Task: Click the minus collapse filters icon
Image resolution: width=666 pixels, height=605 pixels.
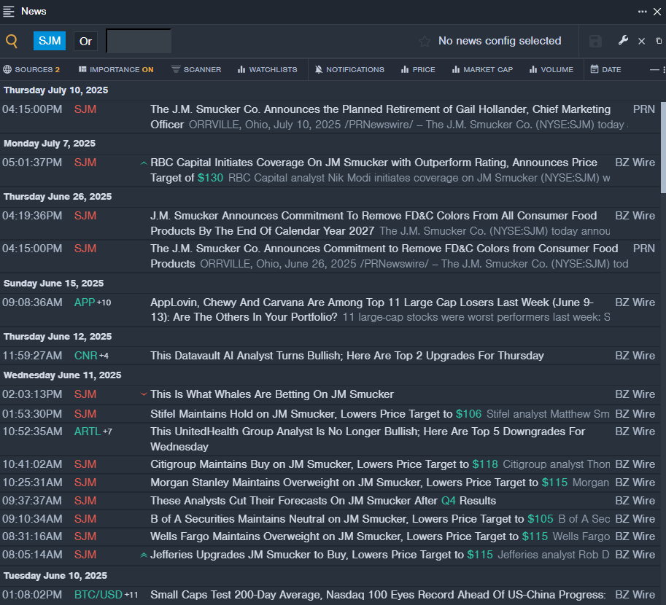Action: (x=654, y=70)
